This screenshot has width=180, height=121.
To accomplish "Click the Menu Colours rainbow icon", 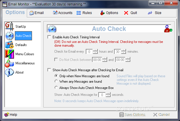I will pyautogui.click(x=9, y=54).
